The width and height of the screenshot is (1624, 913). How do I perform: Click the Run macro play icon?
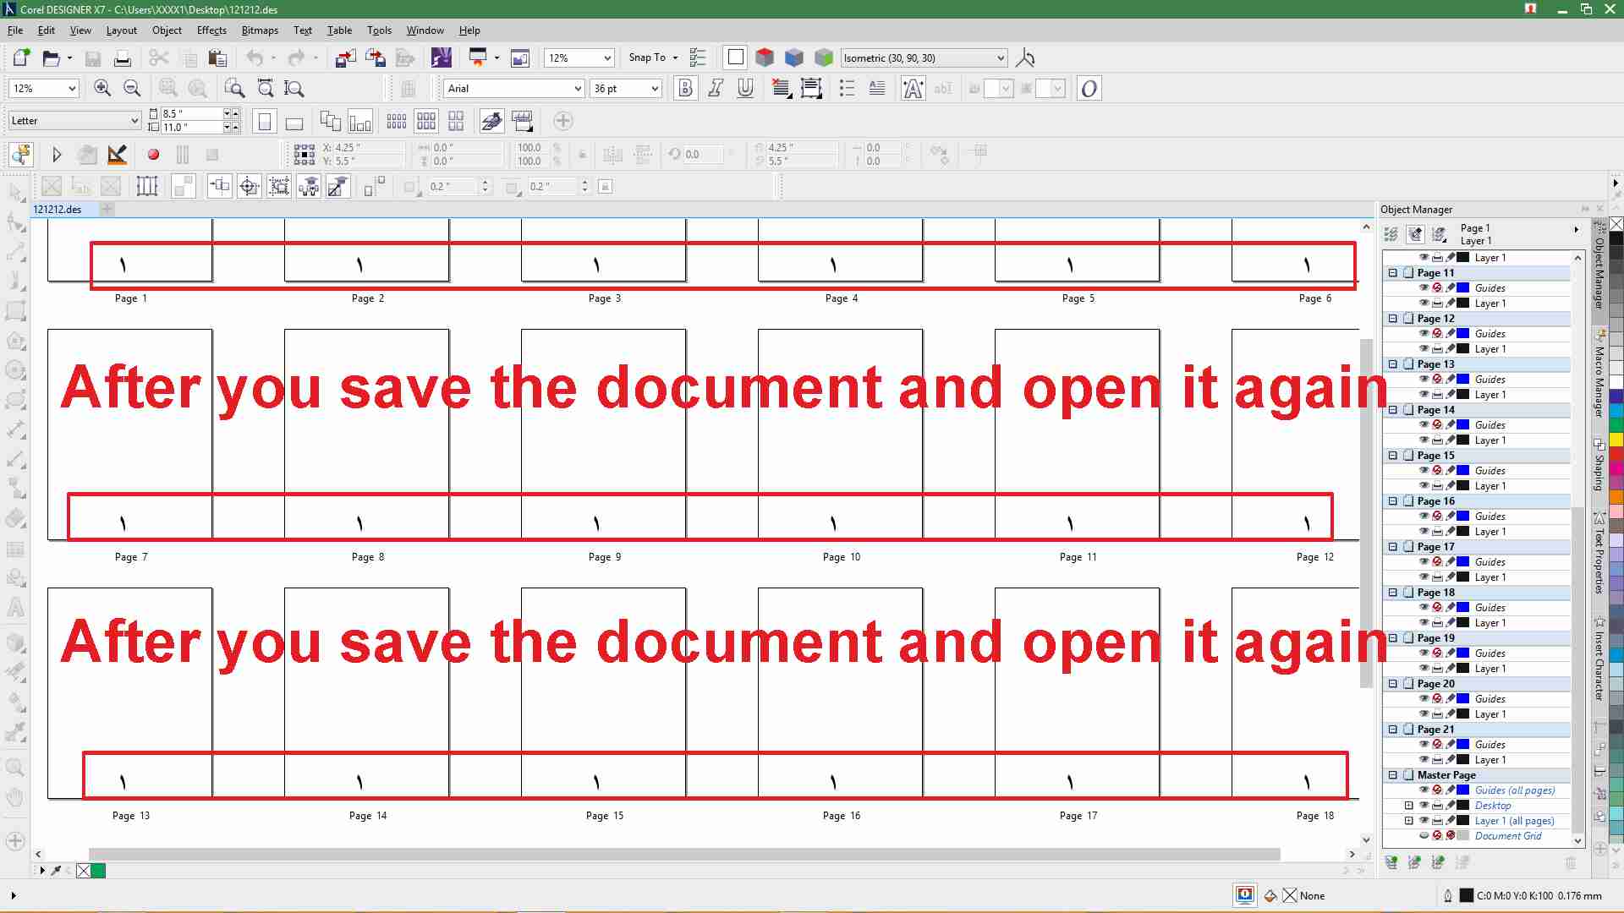pyautogui.click(x=57, y=155)
